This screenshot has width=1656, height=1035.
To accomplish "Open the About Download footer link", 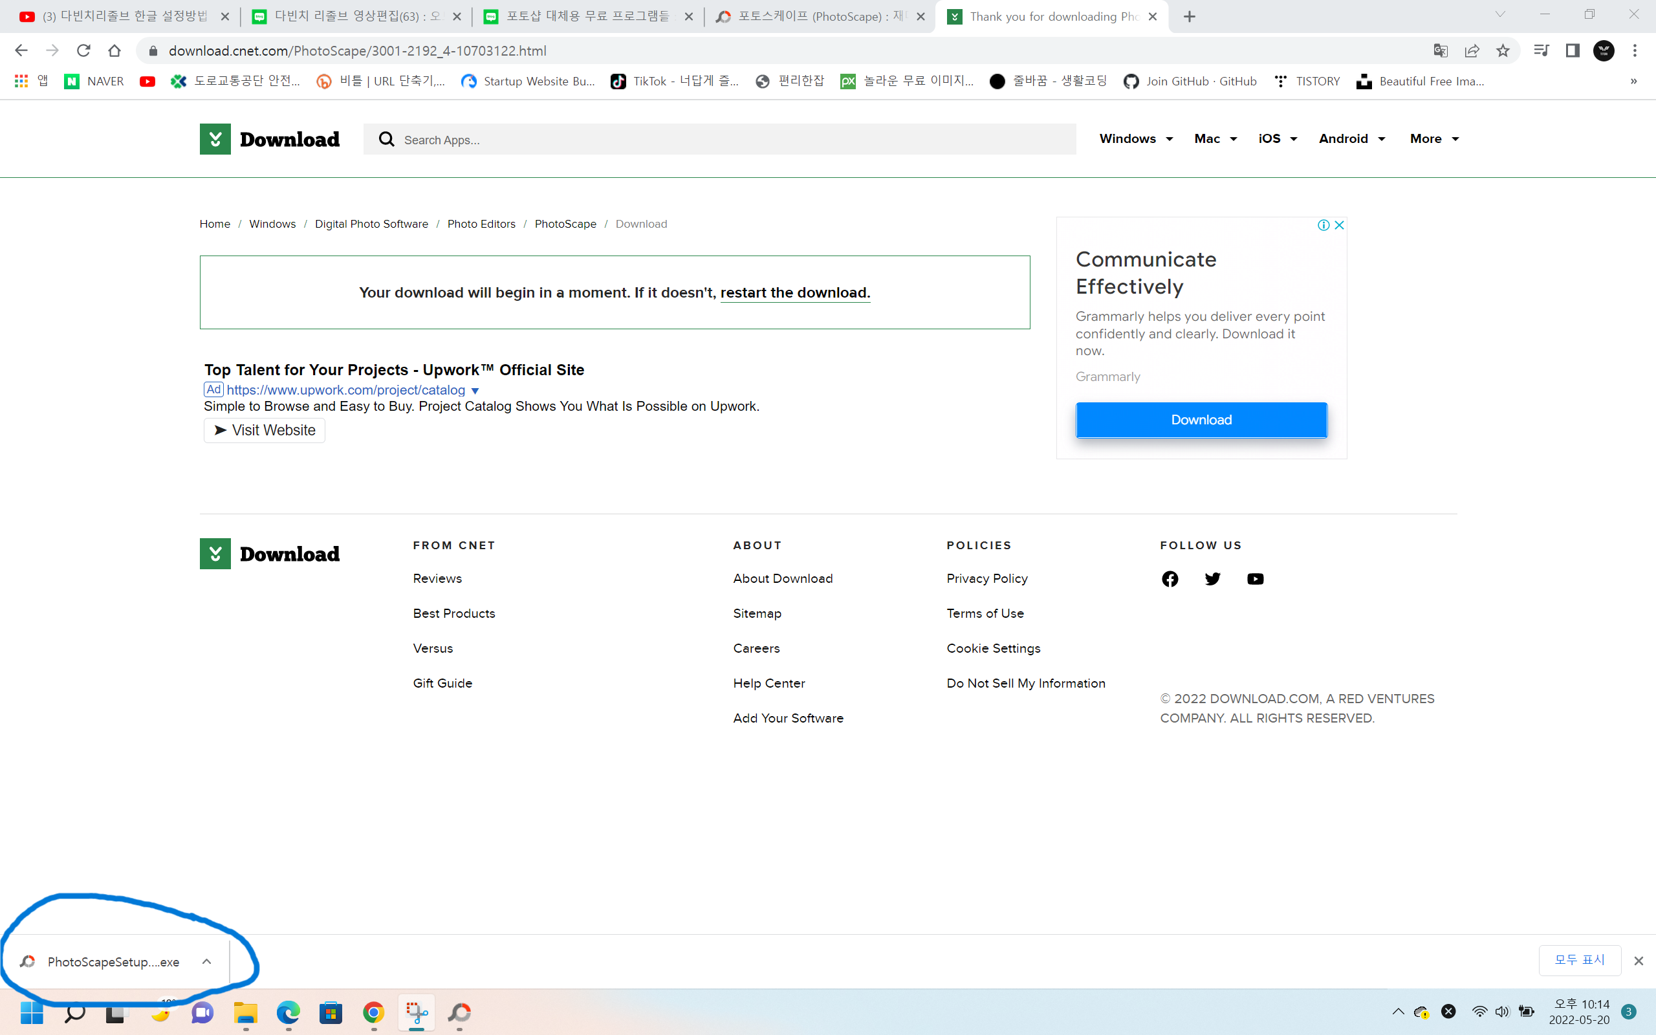I will [x=783, y=578].
